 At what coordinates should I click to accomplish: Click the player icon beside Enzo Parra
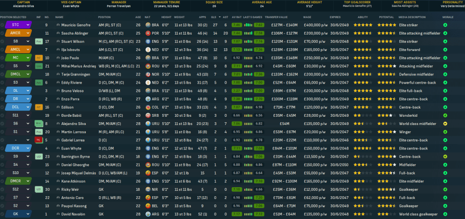click(58, 99)
